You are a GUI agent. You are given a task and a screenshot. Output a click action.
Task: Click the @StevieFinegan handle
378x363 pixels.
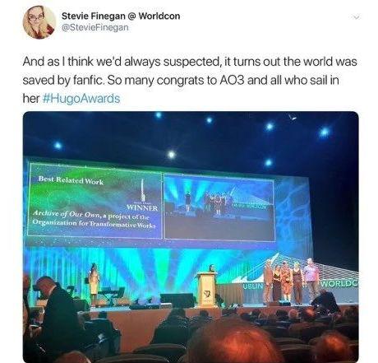(x=94, y=28)
